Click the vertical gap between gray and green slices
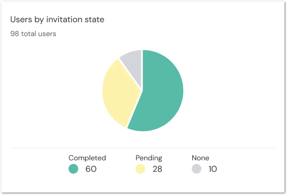 pyautogui.click(x=142, y=70)
